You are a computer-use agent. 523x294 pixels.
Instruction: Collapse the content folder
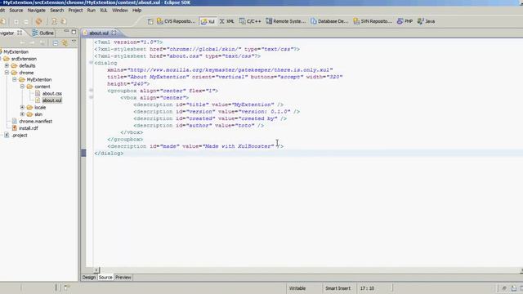pyautogui.click(x=22, y=87)
